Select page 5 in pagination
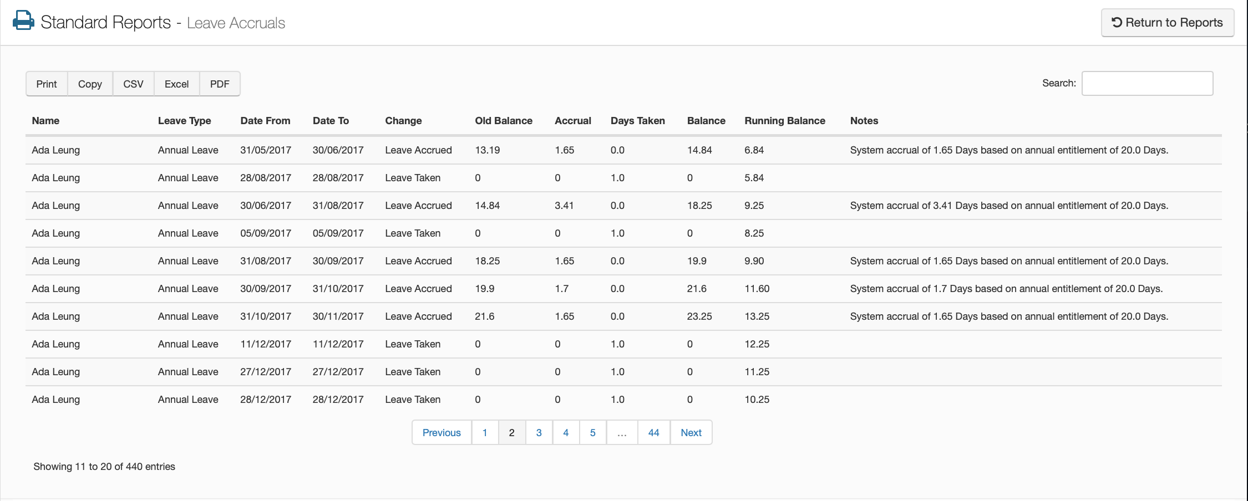The height and width of the screenshot is (501, 1248). pos(592,433)
